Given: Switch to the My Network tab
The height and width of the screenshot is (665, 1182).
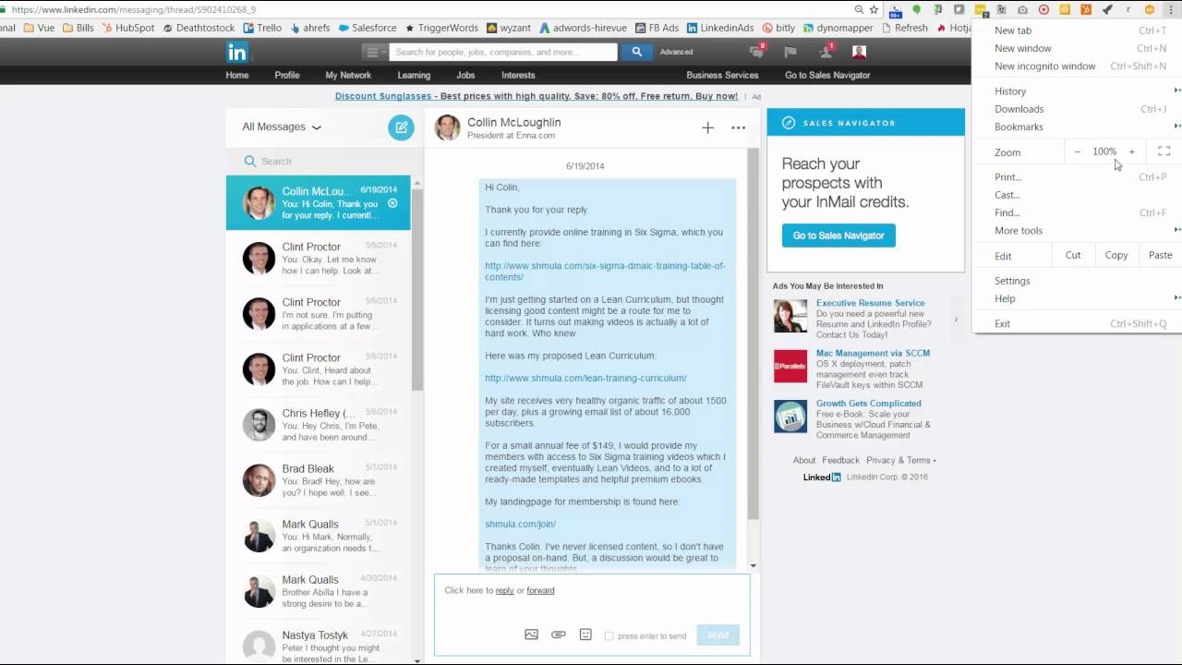Looking at the screenshot, I should coord(348,75).
